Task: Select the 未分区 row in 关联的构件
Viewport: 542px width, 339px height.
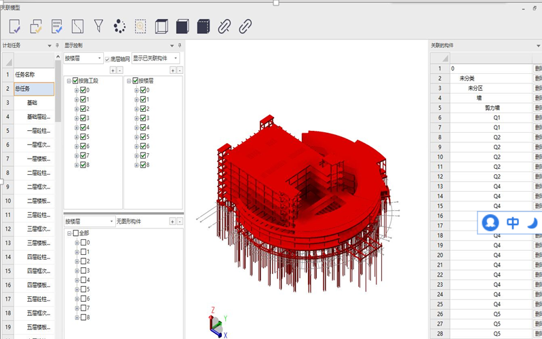Action: point(491,88)
